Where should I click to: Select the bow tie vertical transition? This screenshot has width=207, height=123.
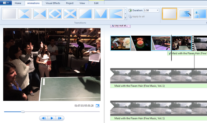point(24,14)
